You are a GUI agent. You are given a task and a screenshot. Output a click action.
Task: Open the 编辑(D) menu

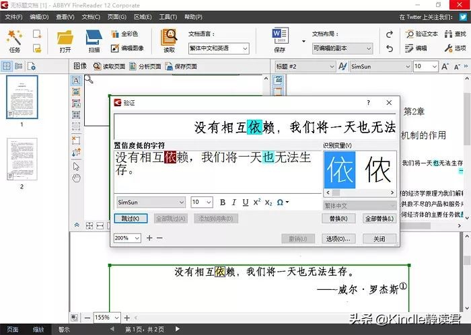point(39,17)
